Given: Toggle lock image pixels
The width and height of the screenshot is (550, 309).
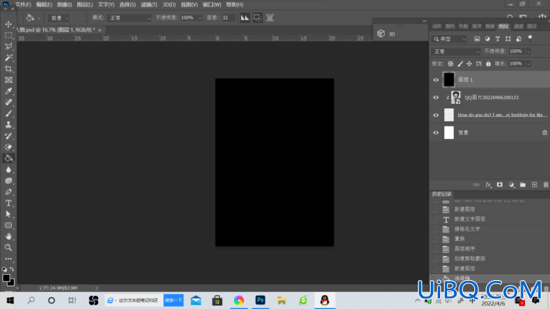Looking at the screenshot, I should (x=460, y=64).
